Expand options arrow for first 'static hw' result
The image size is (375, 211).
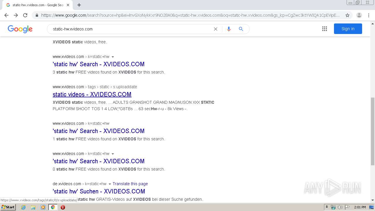point(113,57)
